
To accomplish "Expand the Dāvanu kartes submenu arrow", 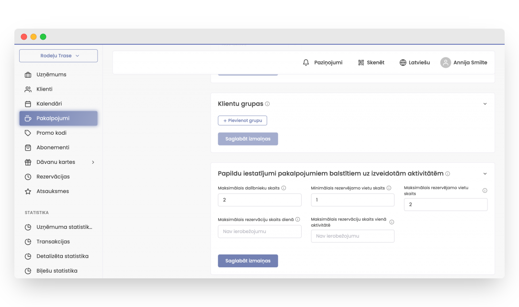I will pos(93,162).
